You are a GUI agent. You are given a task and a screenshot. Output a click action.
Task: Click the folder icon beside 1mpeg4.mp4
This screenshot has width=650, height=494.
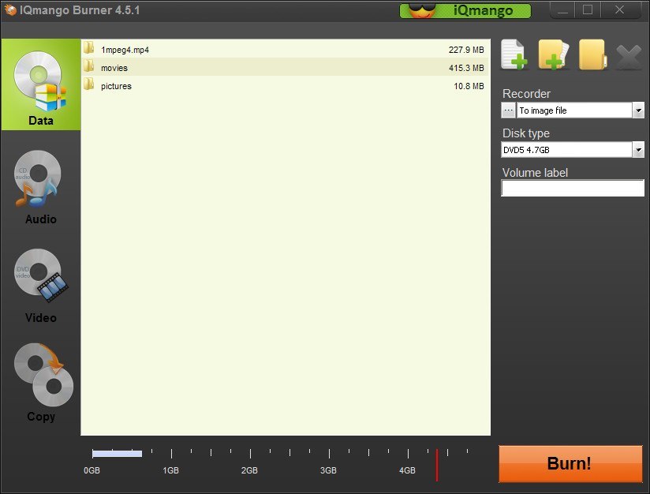pyautogui.click(x=88, y=48)
